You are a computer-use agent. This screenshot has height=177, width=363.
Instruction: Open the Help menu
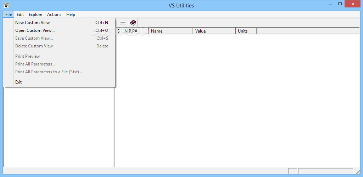tap(71, 14)
